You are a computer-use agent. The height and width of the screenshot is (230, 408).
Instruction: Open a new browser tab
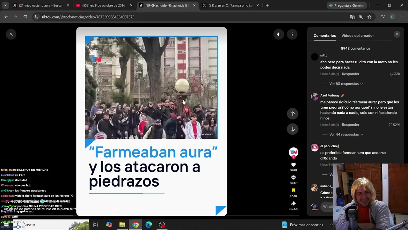[x=267, y=5]
